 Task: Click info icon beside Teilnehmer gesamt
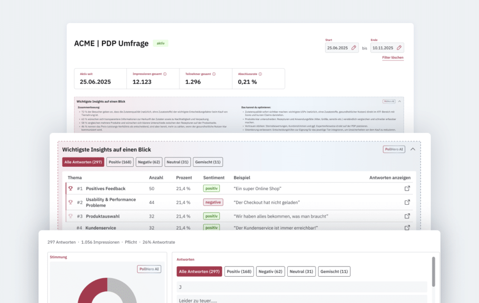click(215, 74)
